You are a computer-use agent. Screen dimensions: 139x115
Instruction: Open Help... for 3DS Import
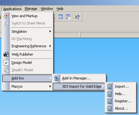coord(121,94)
